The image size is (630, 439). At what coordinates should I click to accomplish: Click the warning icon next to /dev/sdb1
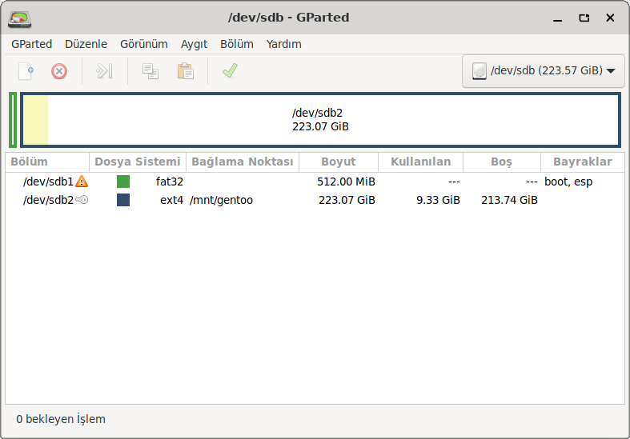[82, 182]
